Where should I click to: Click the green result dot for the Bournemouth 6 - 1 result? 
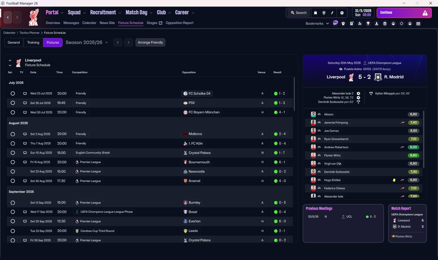(x=275, y=162)
